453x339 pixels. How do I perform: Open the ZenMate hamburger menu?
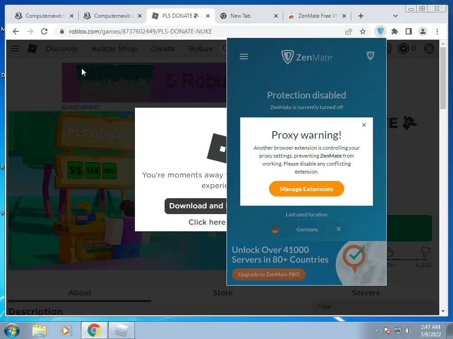244,56
